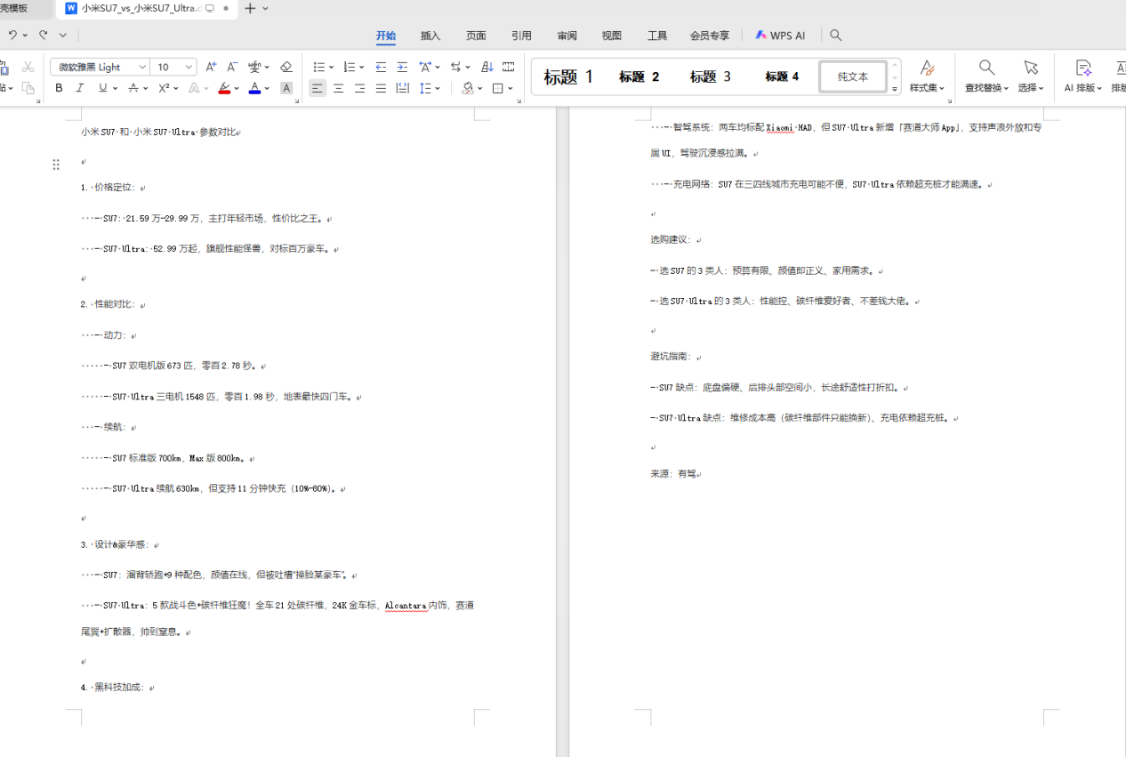Click the numbered list icon
This screenshot has width=1126, height=757.
tap(350, 67)
